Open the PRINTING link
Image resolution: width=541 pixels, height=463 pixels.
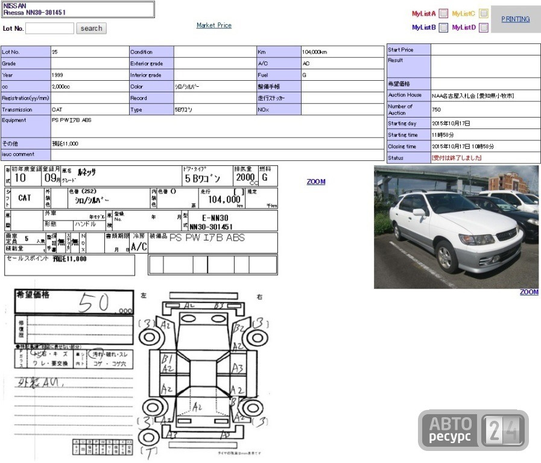(x=516, y=19)
